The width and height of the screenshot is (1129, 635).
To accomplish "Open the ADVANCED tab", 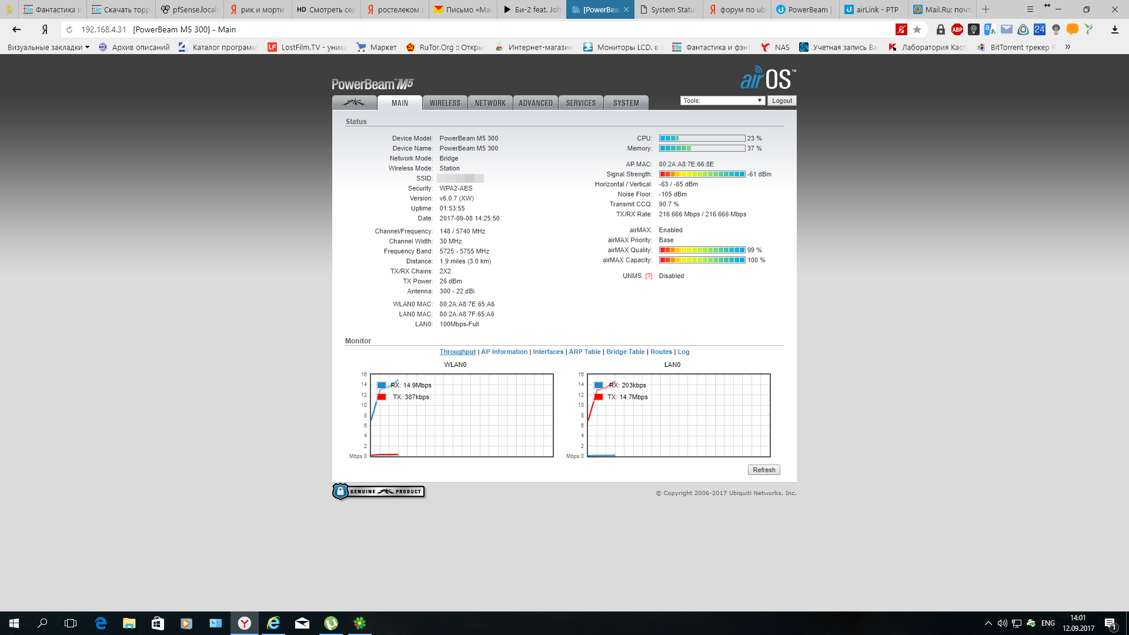I will (536, 103).
